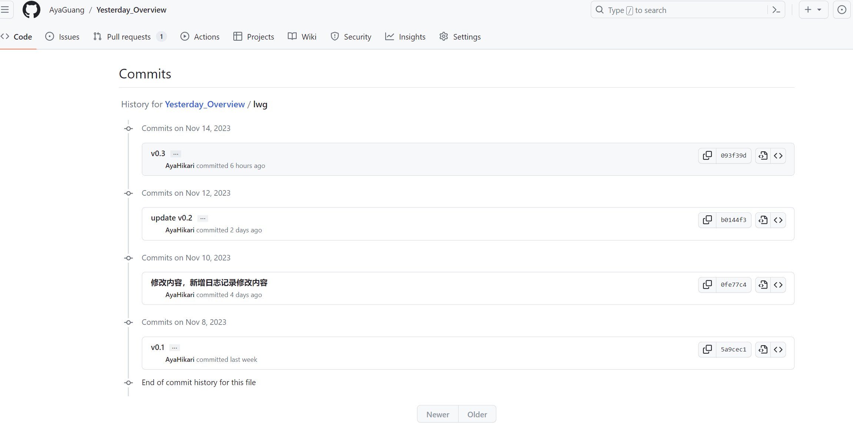Browse repository at commit 093f39d

pos(778,156)
